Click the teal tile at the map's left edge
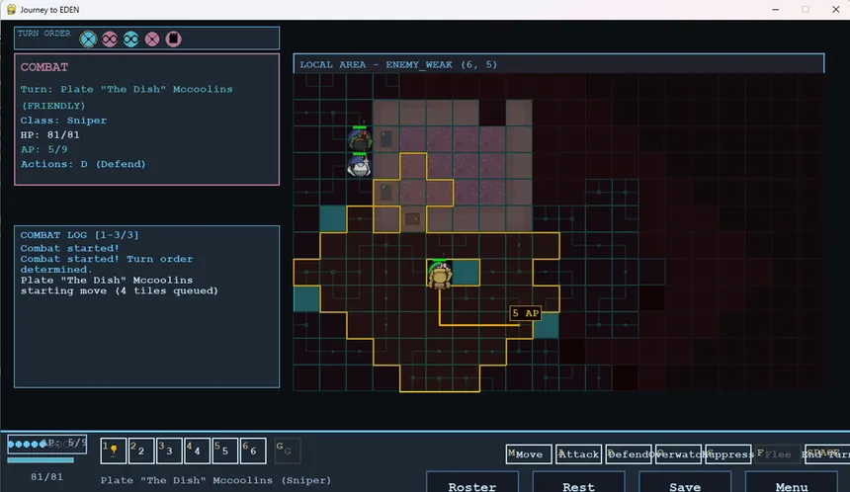Image resolution: width=850 pixels, height=492 pixels. 306,299
